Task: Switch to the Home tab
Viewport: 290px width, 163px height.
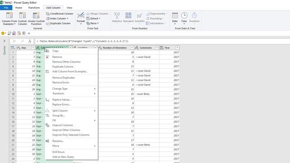Action: coord(19,8)
